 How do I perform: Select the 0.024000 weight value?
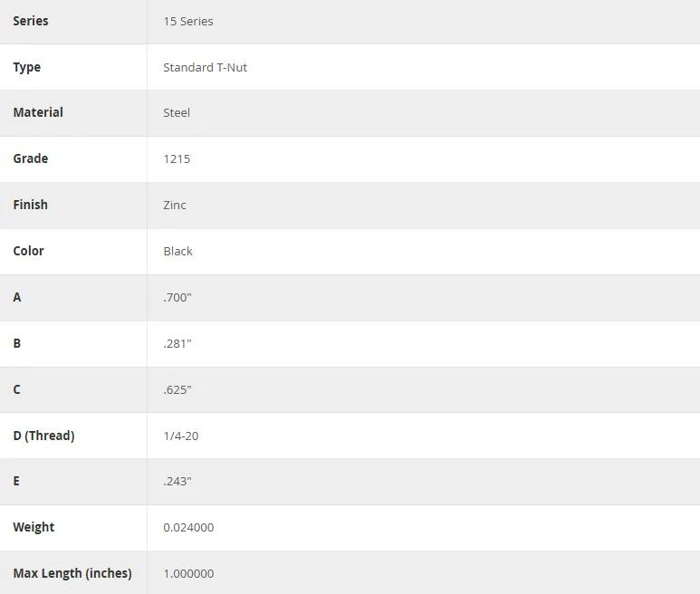click(x=188, y=528)
